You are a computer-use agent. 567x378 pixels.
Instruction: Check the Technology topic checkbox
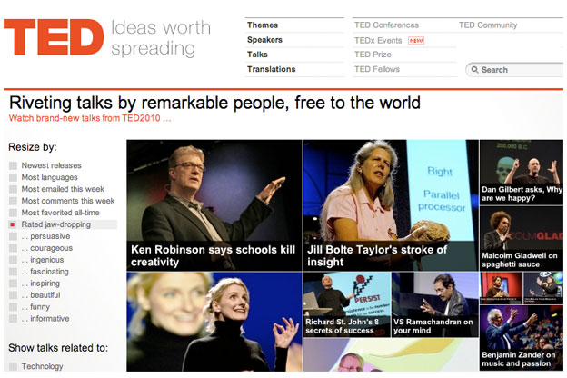13,366
